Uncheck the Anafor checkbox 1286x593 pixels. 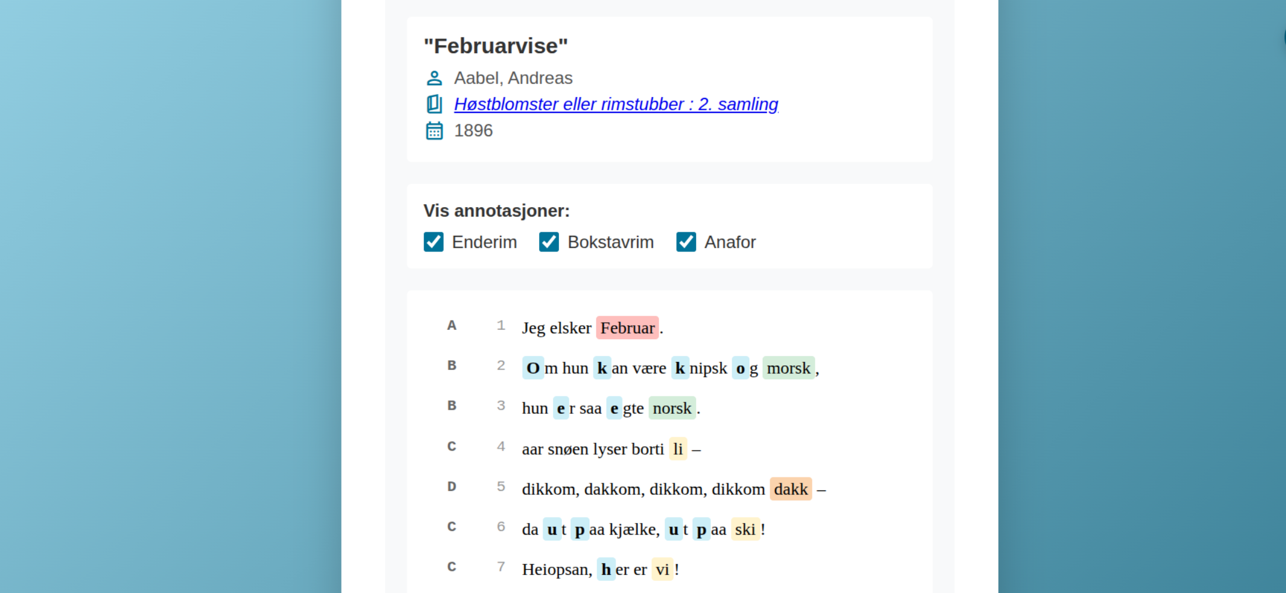(x=686, y=242)
